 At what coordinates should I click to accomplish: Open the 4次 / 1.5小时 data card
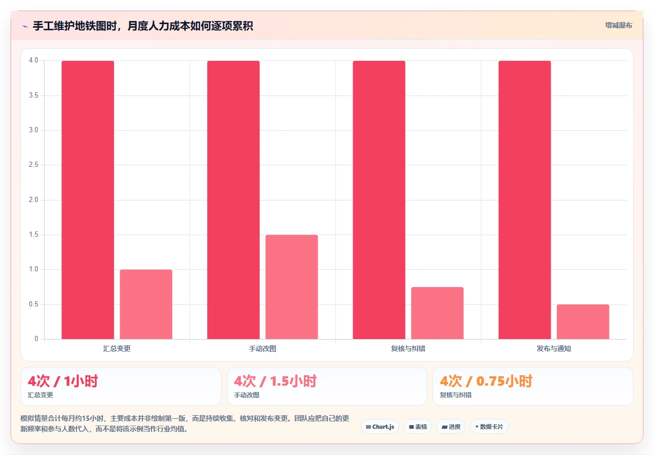coord(326,386)
